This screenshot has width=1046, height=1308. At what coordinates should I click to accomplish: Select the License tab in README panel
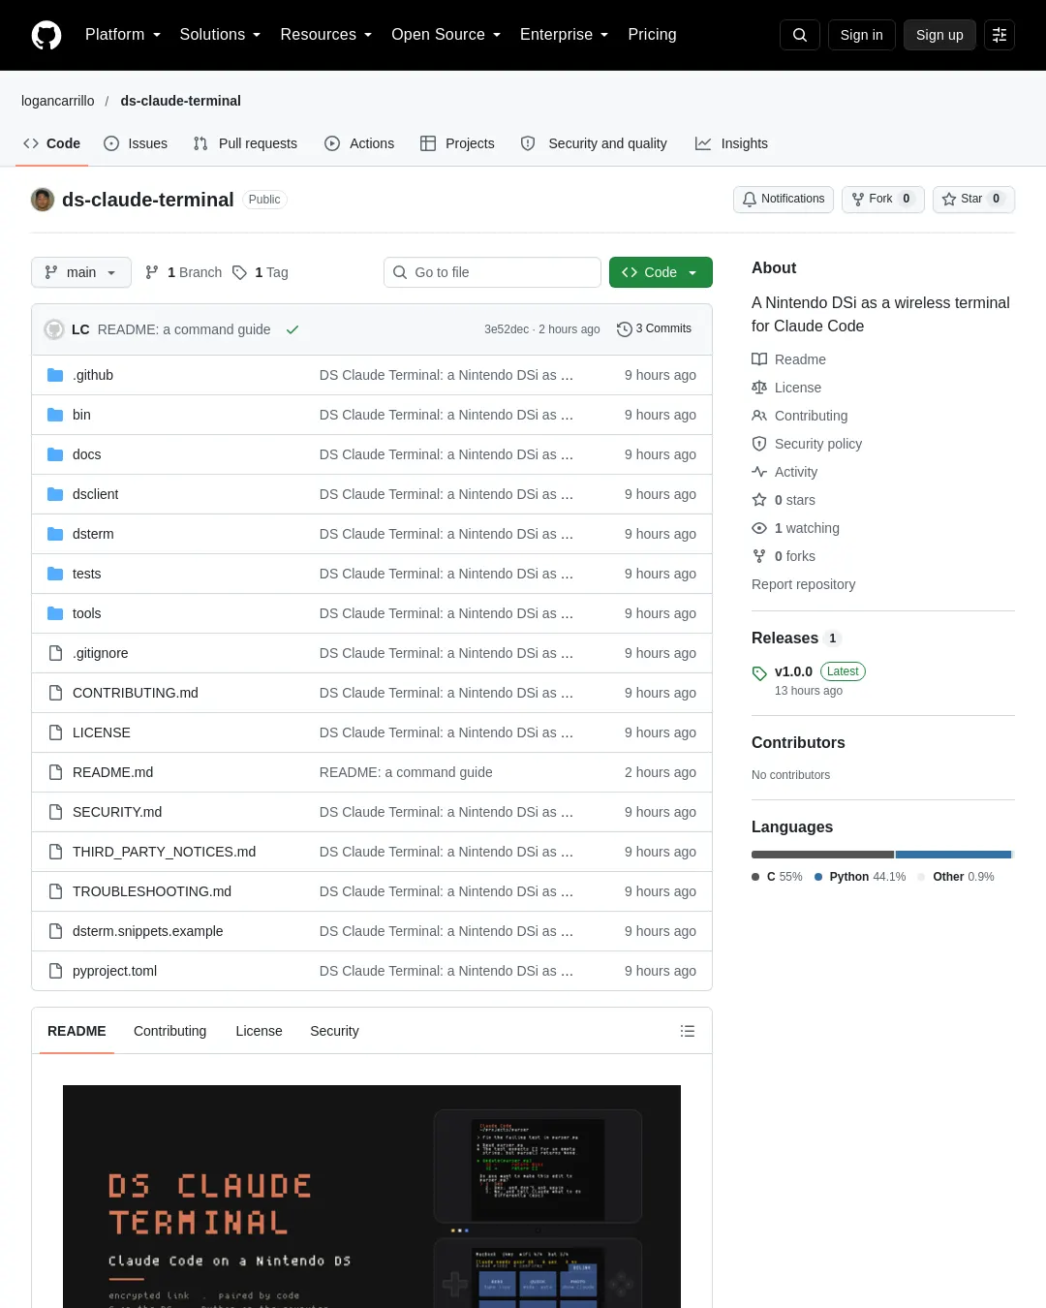point(260,1031)
